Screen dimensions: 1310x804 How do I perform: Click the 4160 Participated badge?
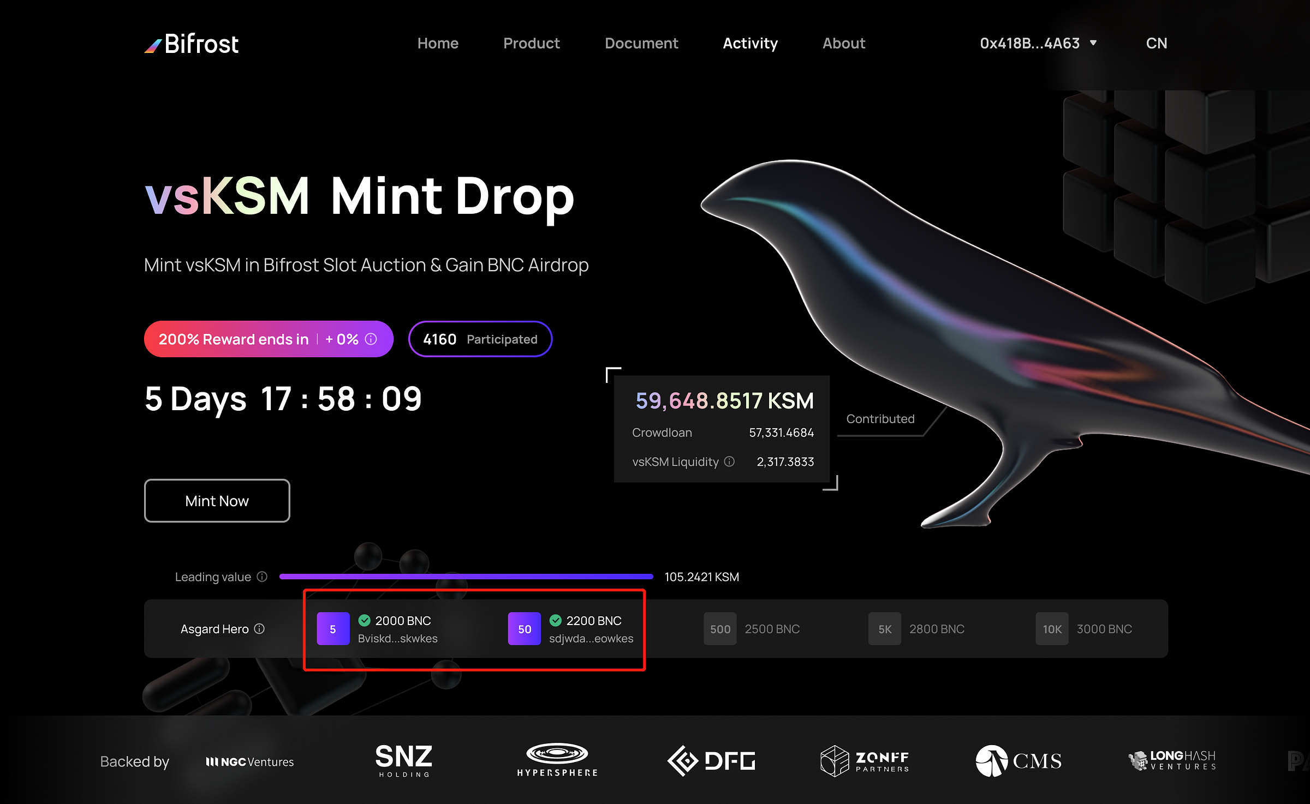480,339
